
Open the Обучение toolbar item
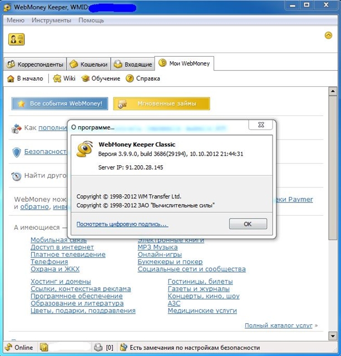[101, 78]
